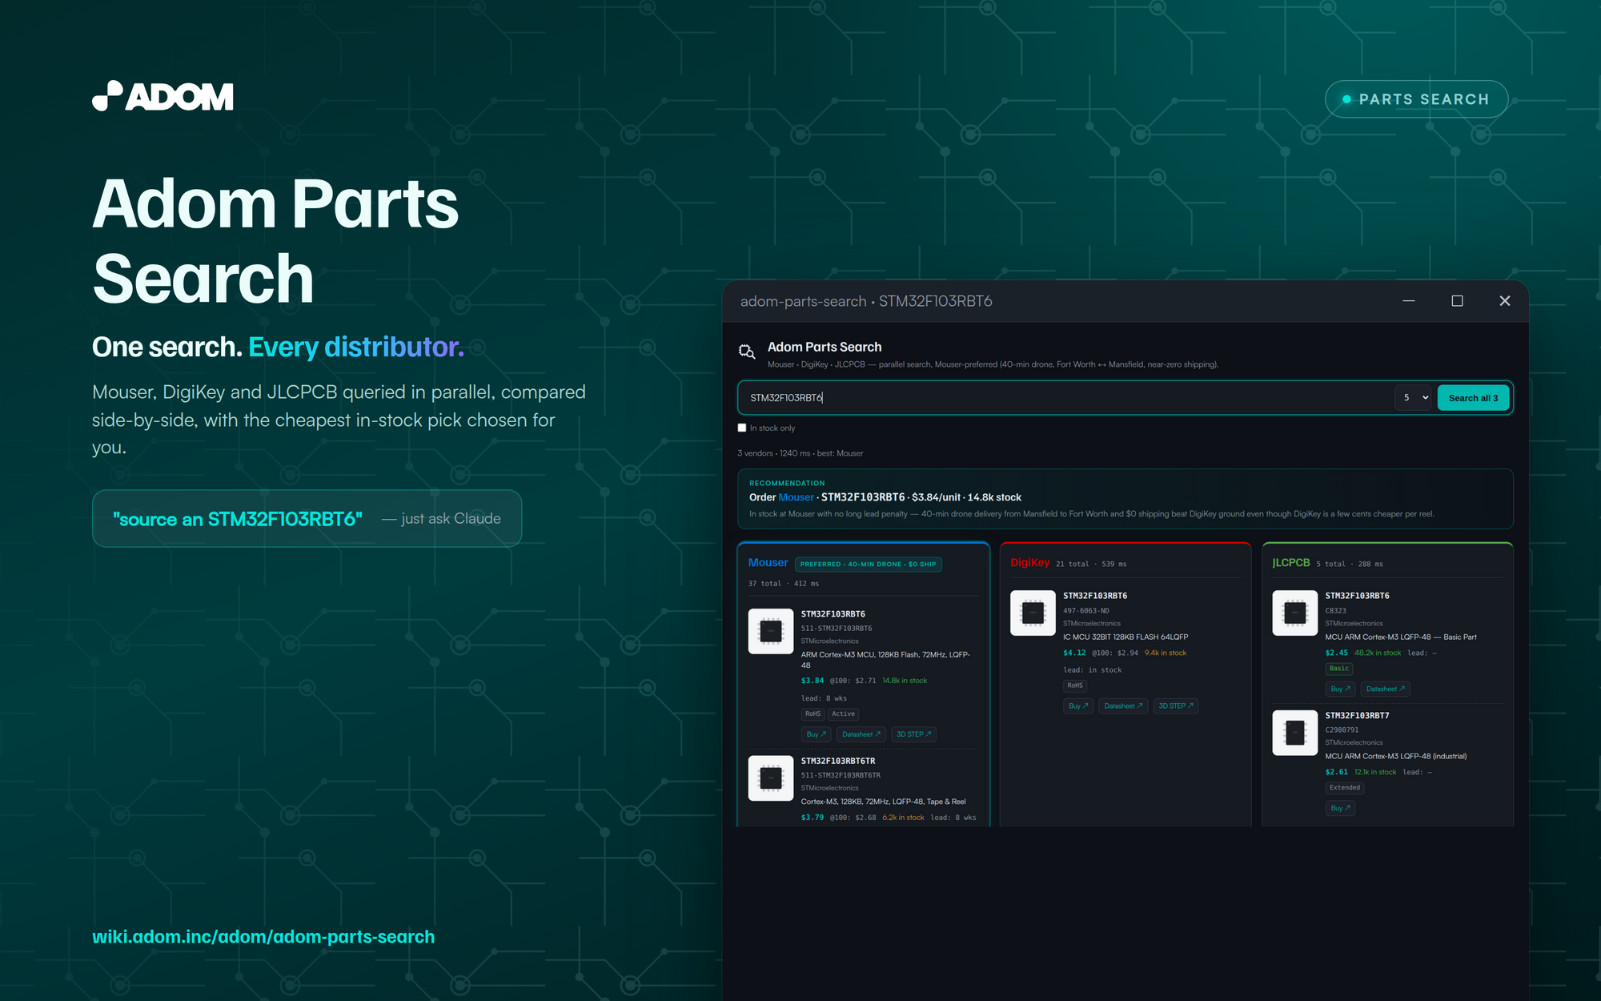Click DigiKey part number 497-6063-ND
The width and height of the screenshot is (1601, 1001).
pos(1085,611)
